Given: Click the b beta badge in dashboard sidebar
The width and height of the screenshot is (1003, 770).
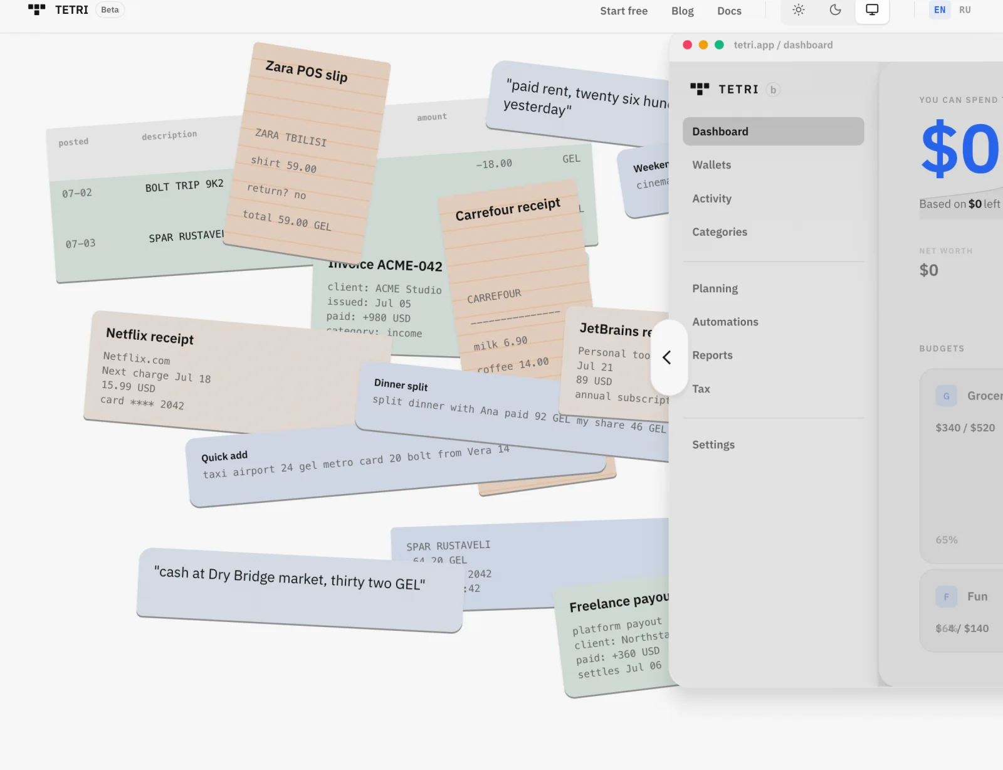Looking at the screenshot, I should (773, 90).
